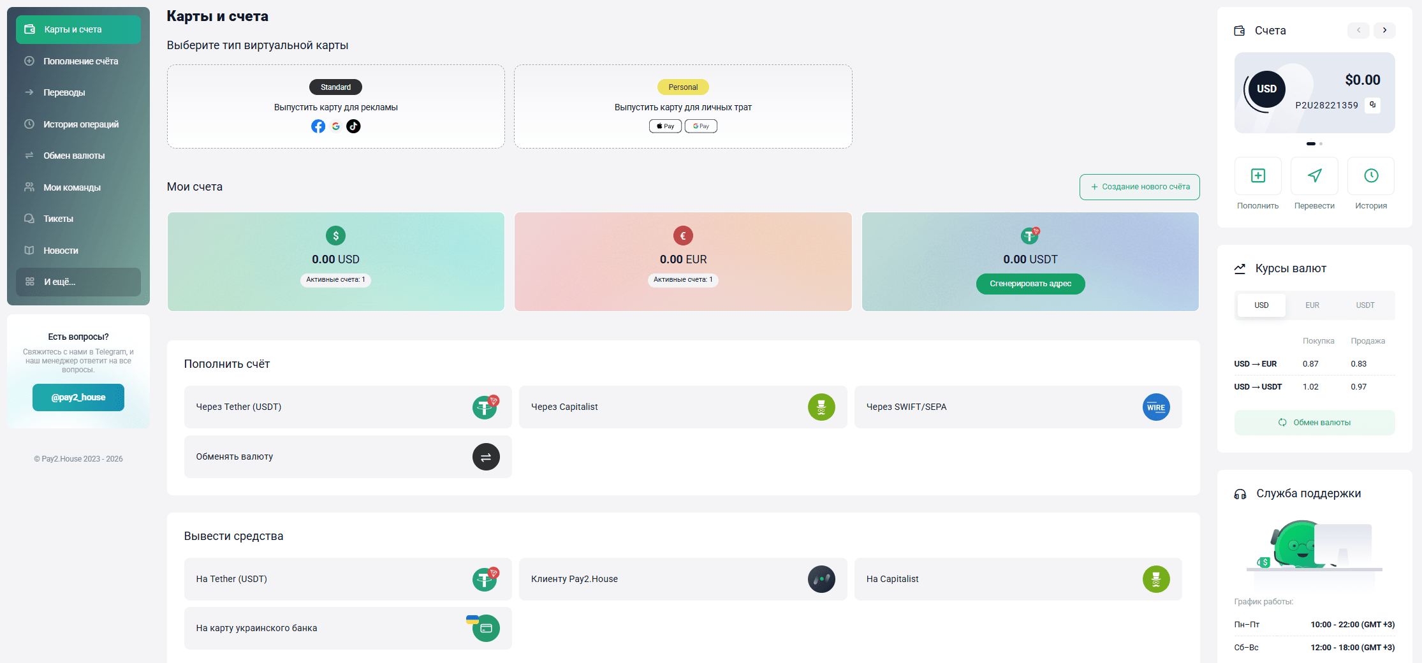Choose the Personal virtual card option
Viewport: 1422px width, 663px height.
pyautogui.click(x=683, y=106)
